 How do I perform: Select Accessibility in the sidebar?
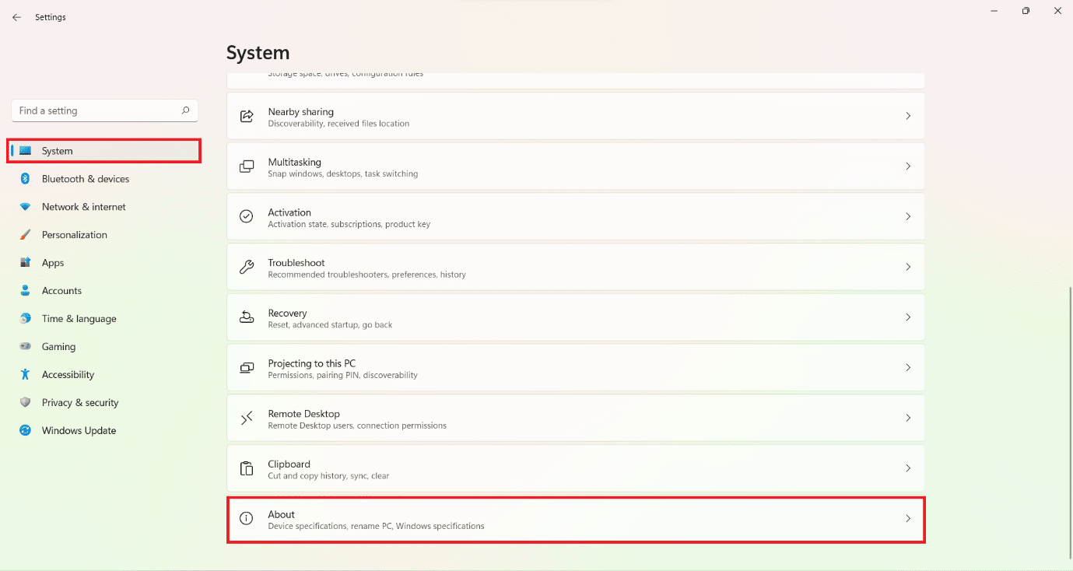[68, 375]
